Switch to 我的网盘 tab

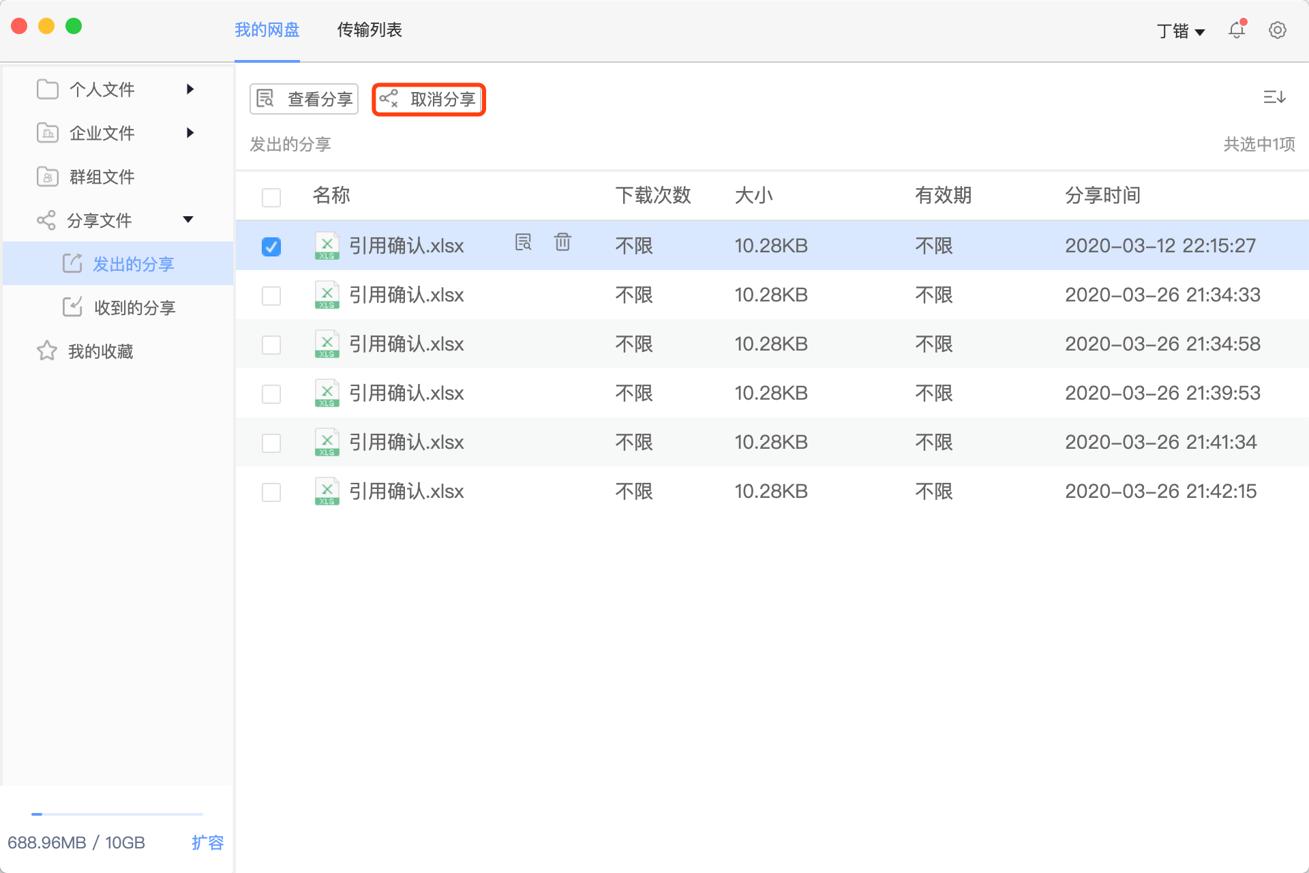267,30
